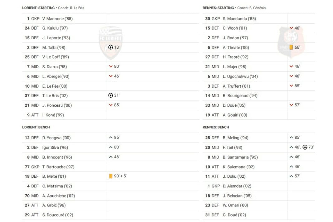Screen dimensions: 333x222
Task: Open S. Mandanda's player page
Action: pos(239,19)
